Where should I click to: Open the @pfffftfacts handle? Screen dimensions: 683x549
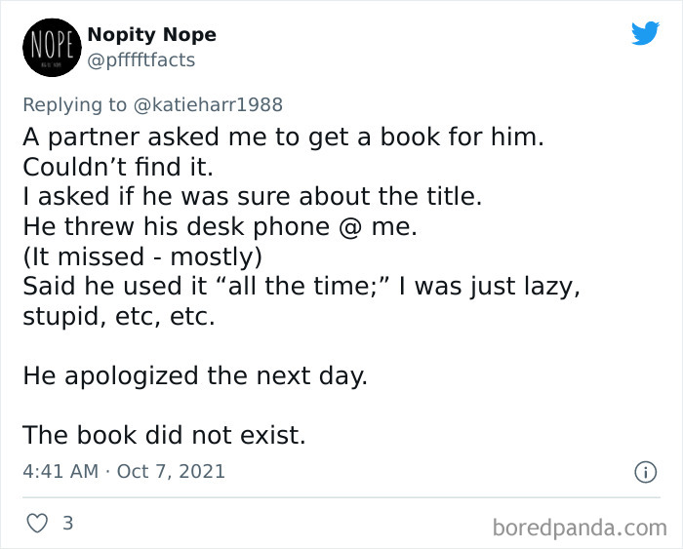pos(141,60)
